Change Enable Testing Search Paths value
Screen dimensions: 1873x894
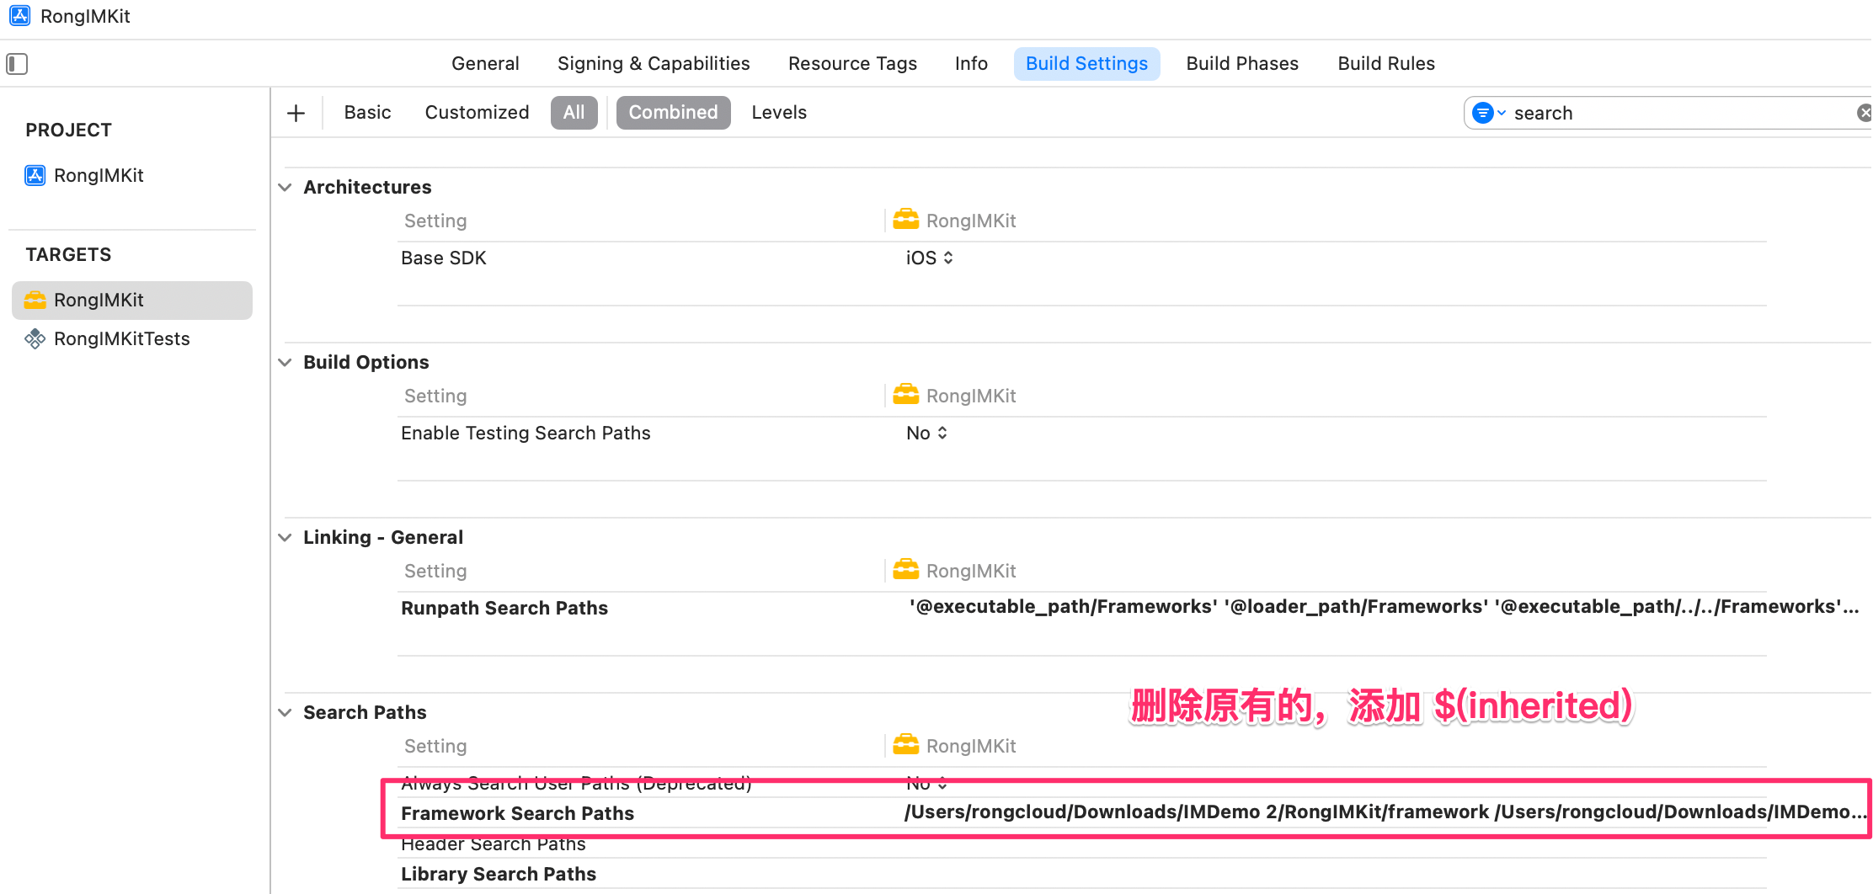[927, 434]
